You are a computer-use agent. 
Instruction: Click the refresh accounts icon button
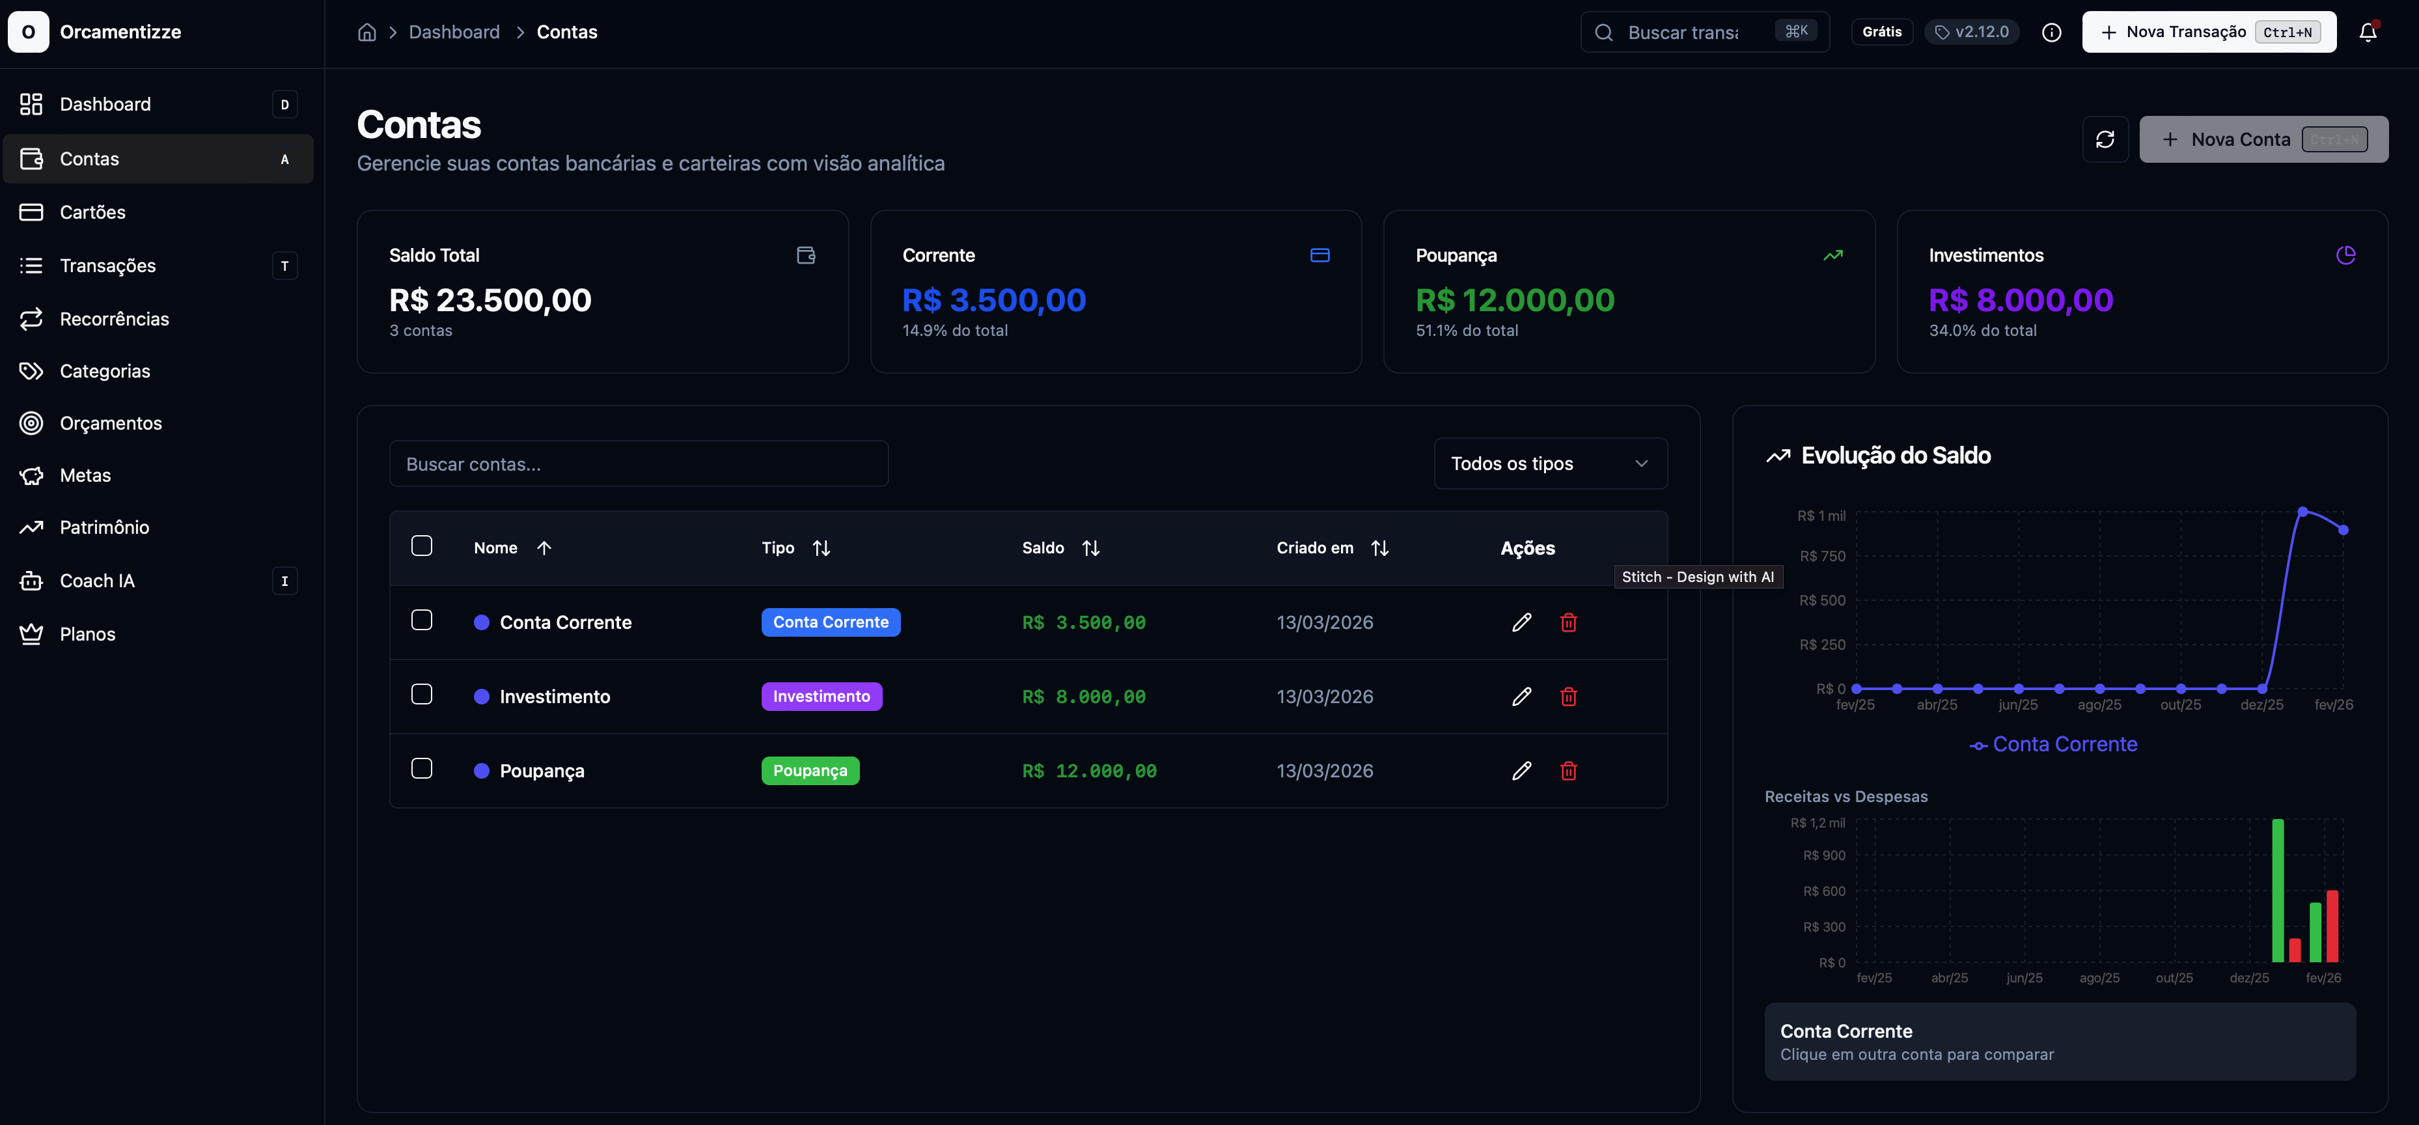coord(2105,139)
